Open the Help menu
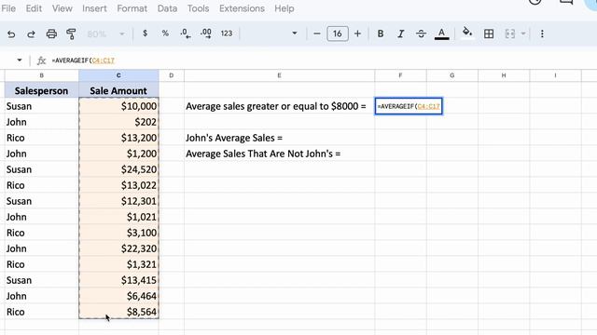597x335 pixels. tap(284, 8)
